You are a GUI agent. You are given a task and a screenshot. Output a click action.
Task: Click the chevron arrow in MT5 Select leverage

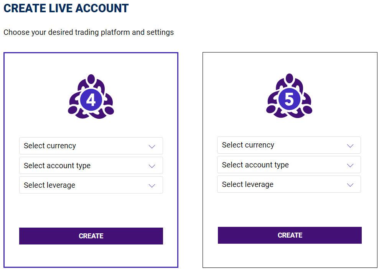350,185
